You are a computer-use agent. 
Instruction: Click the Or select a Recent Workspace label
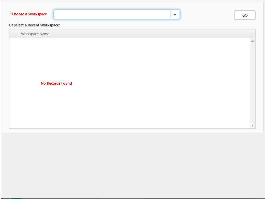tap(35, 25)
